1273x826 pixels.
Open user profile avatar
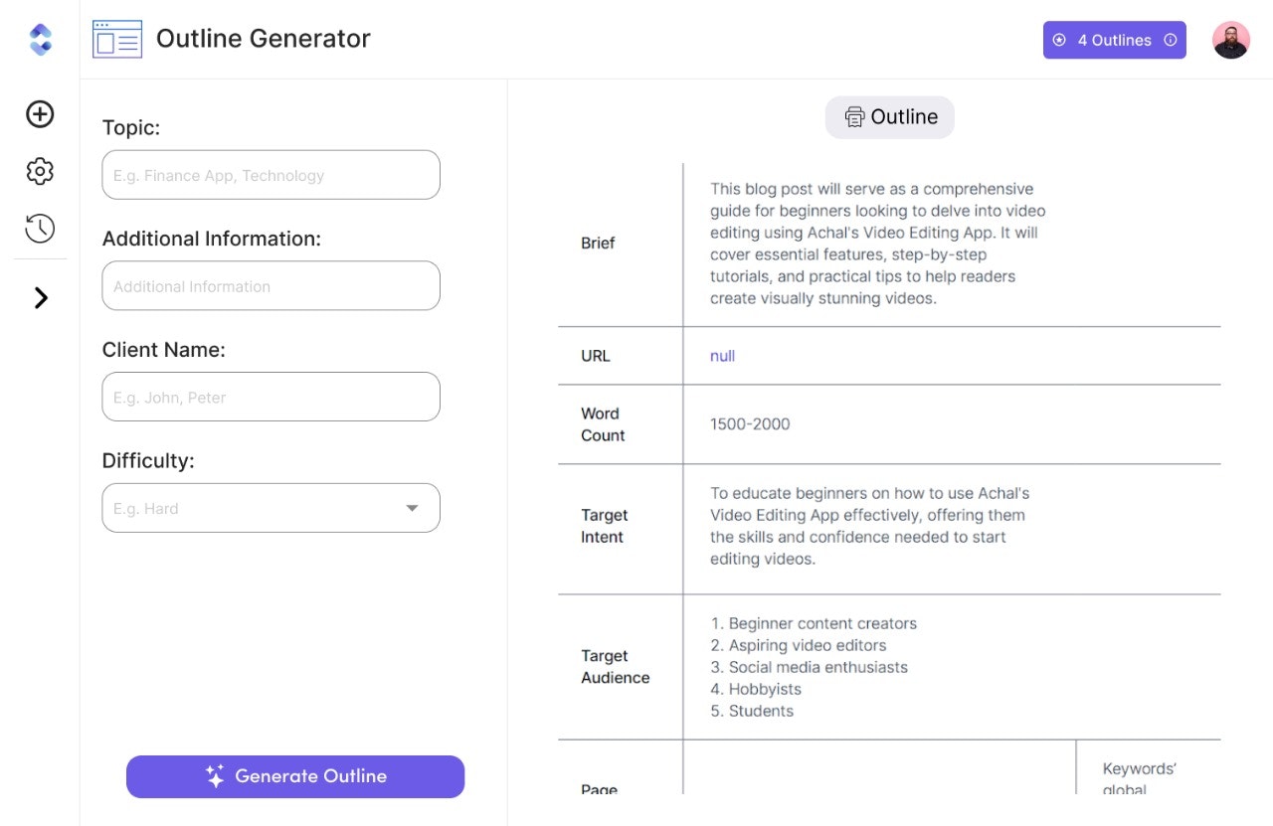coord(1231,40)
